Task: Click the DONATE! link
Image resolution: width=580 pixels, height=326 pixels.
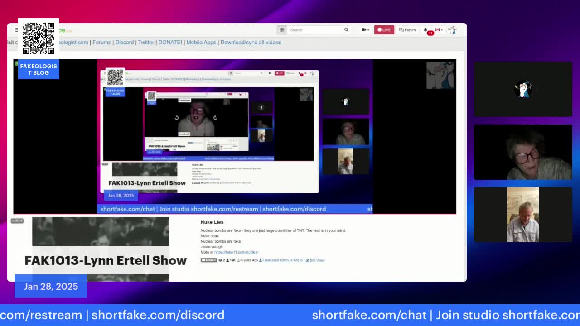Action: tap(170, 42)
